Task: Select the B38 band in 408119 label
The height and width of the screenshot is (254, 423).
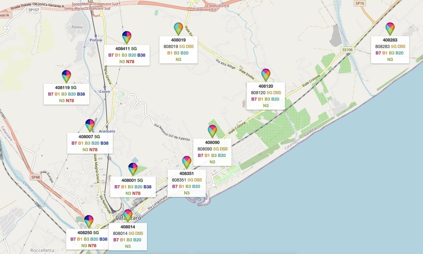Action: click(x=81, y=94)
